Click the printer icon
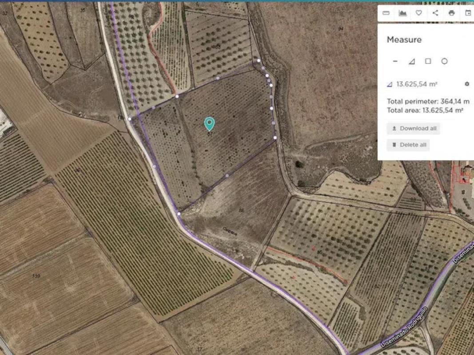Screen dimensions: 474x355 point(451,13)
